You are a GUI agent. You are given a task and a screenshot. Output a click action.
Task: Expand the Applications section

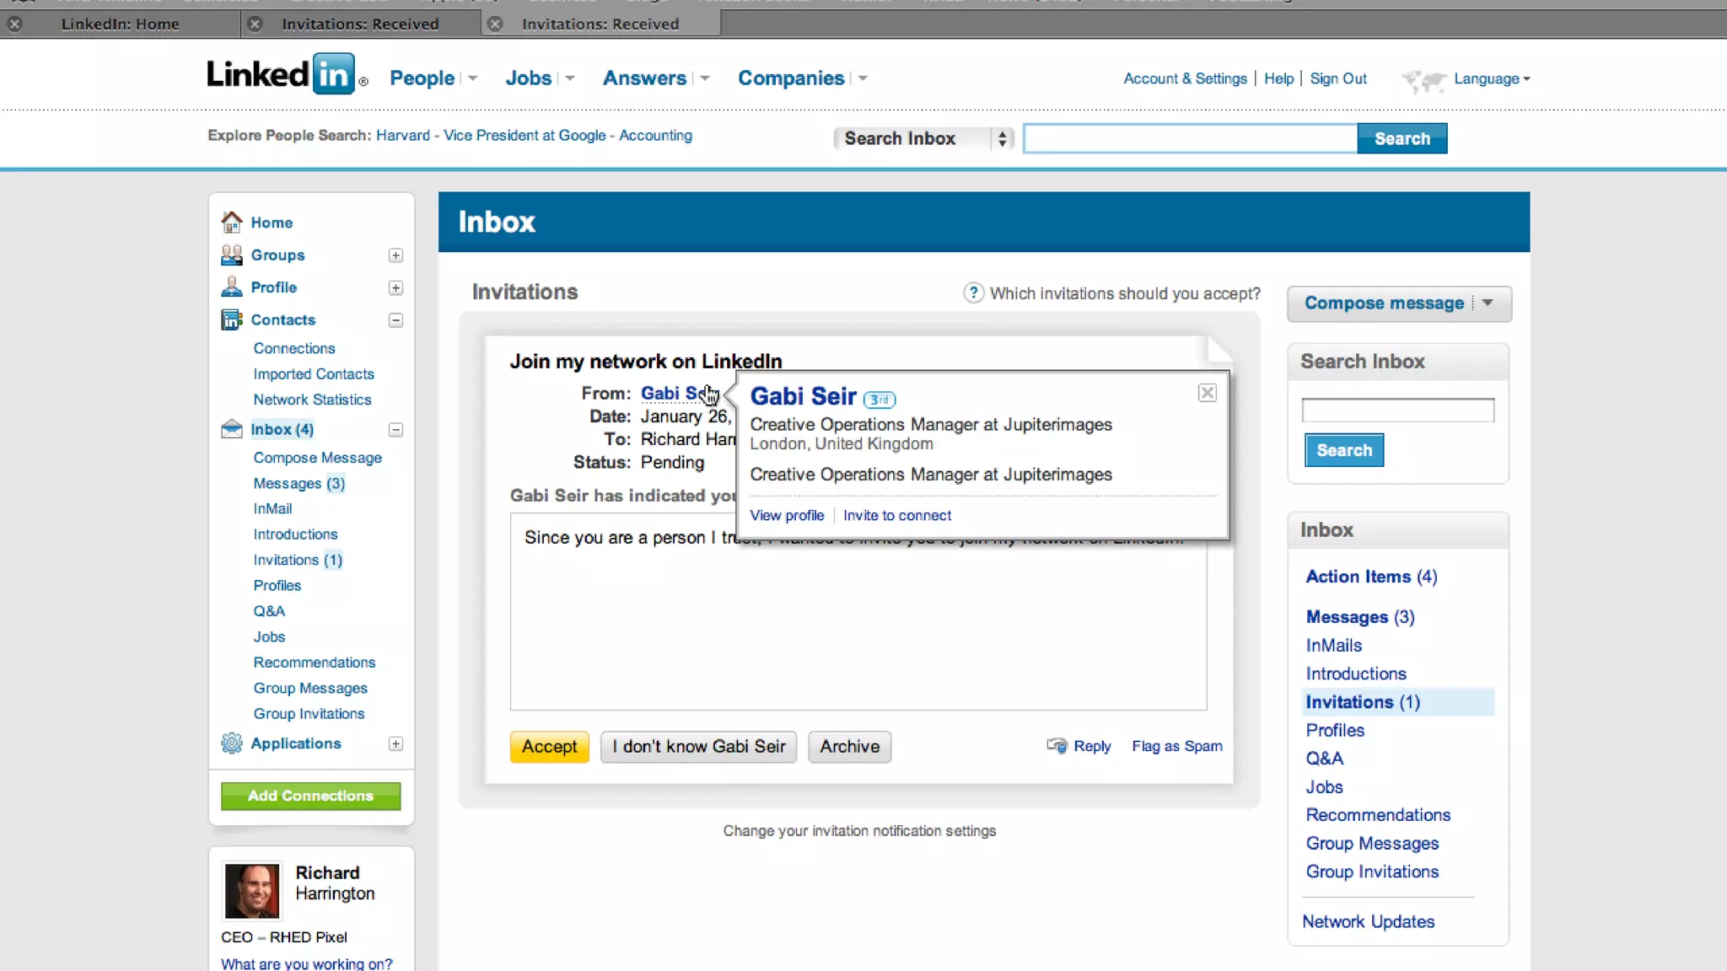[x=395, y=743]
